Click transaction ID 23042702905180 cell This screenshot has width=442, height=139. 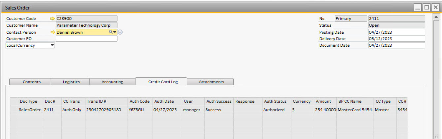[107, 110]
